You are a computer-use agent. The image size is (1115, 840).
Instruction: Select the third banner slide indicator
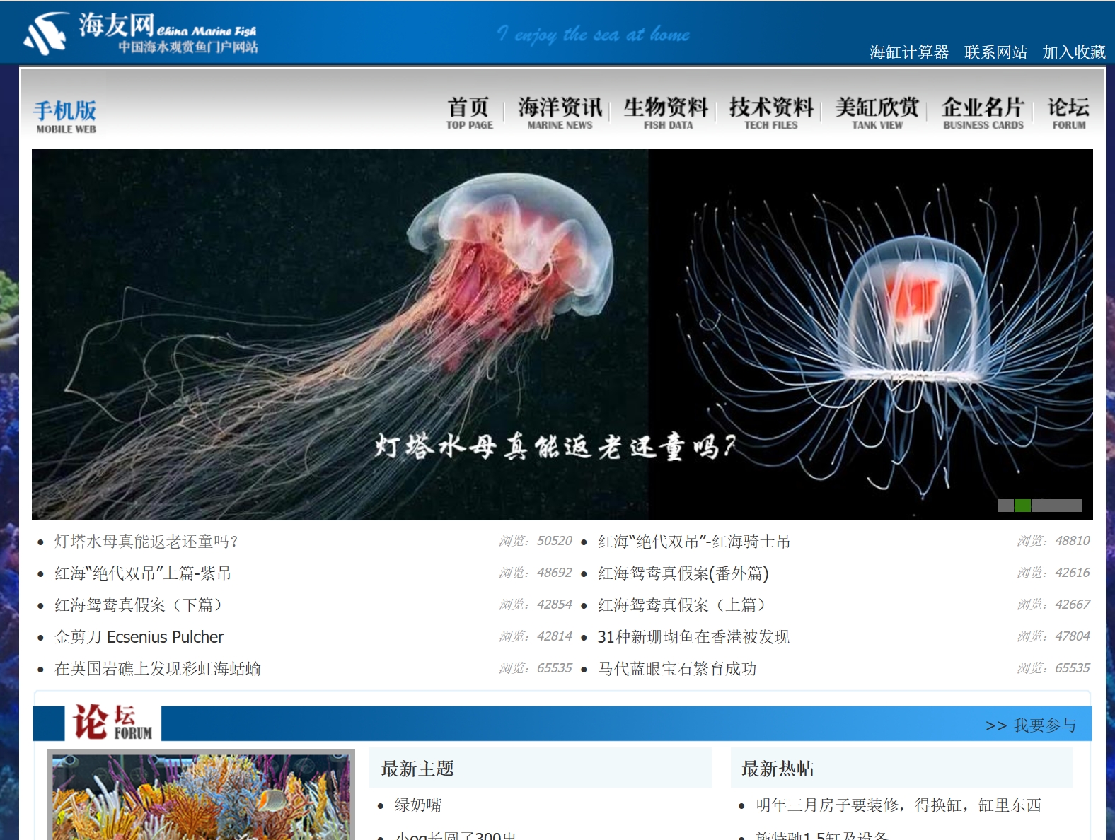[1039, 506]
